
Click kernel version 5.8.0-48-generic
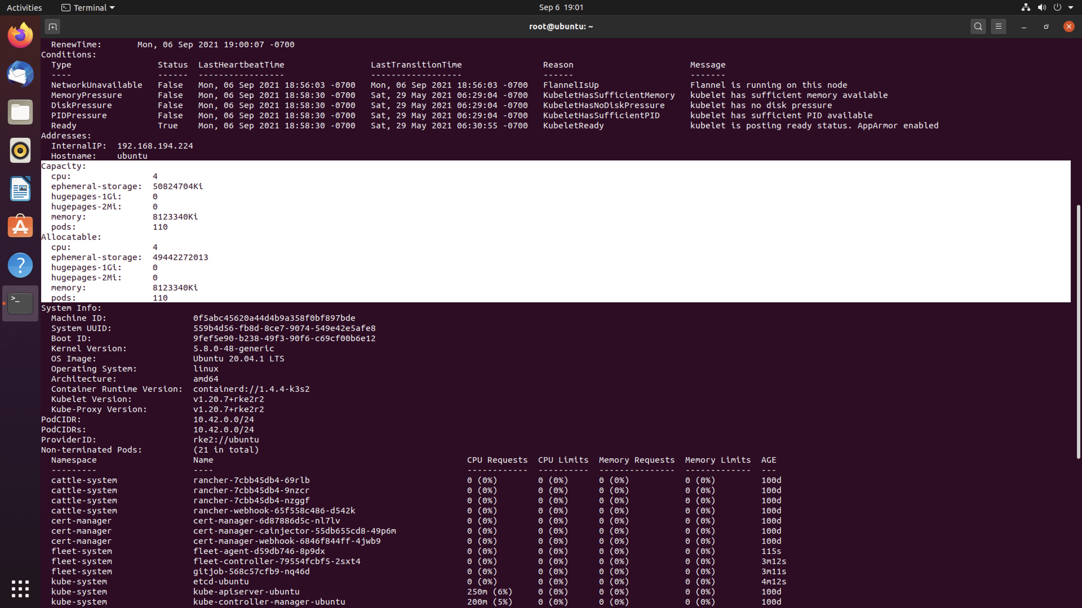click(234, 348)
